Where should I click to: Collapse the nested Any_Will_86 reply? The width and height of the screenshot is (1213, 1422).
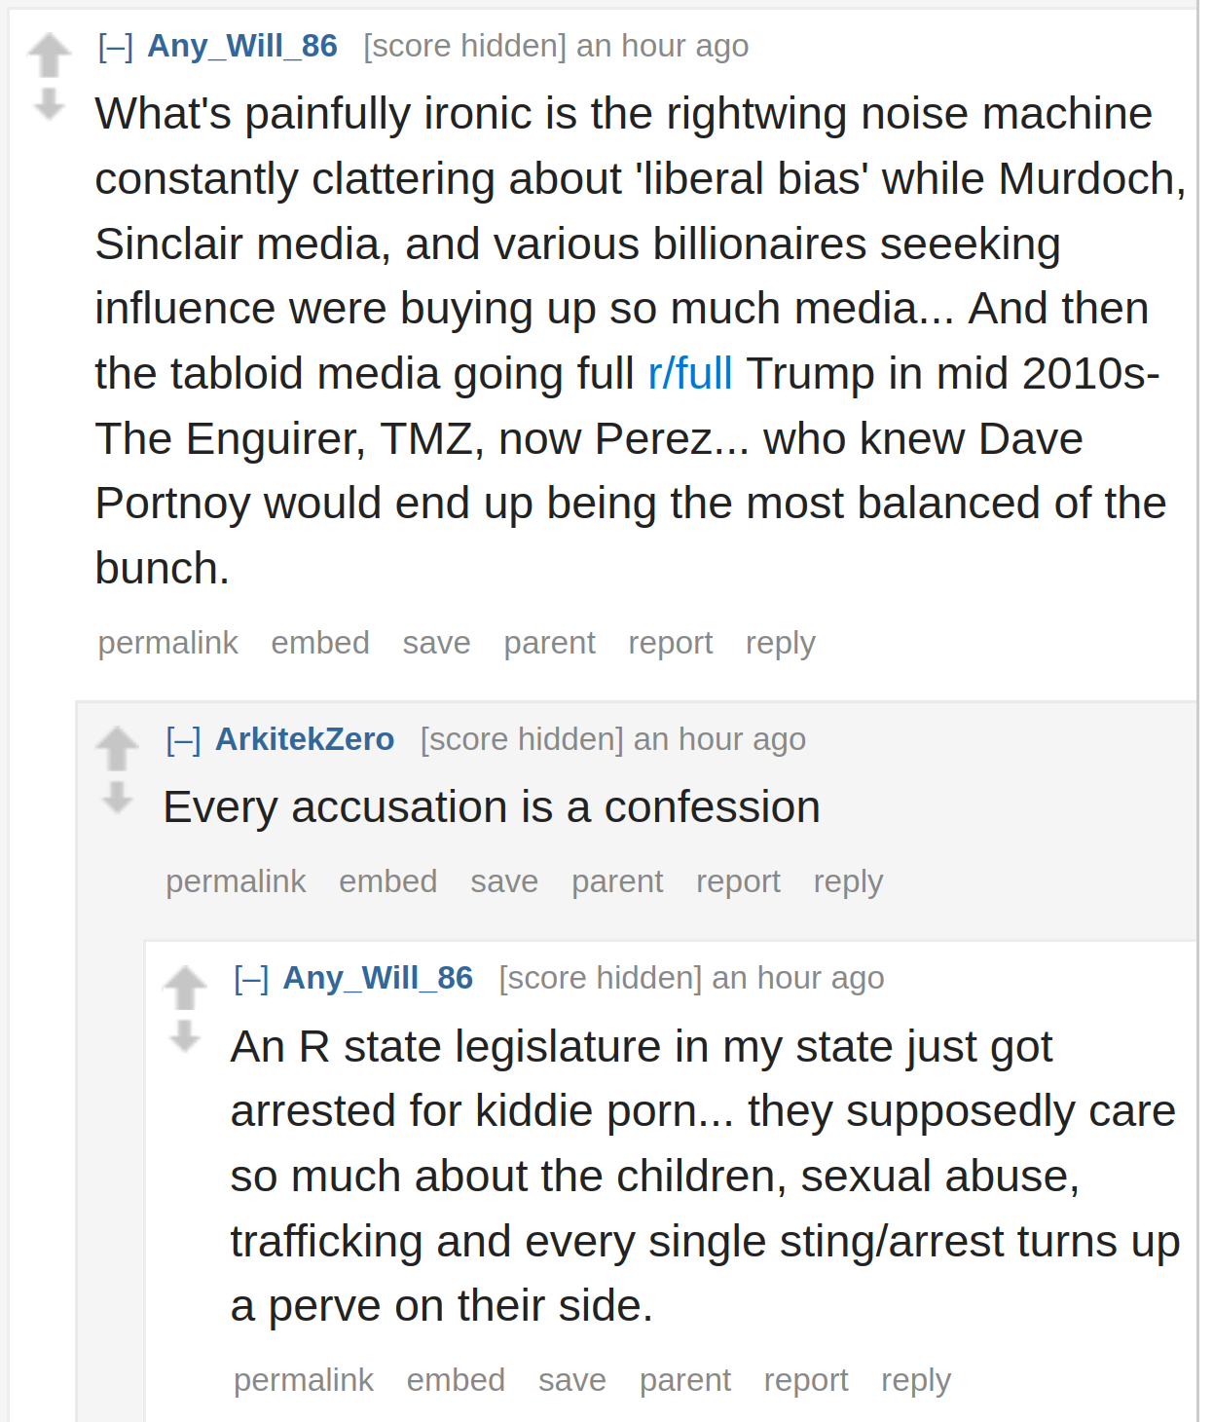click(251, 978)
